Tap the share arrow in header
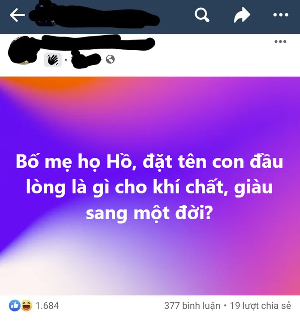This screenshot has height=321, width=300. (242, 15)
